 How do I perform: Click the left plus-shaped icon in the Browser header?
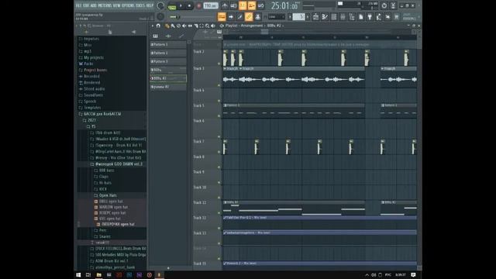pos(86,32)
